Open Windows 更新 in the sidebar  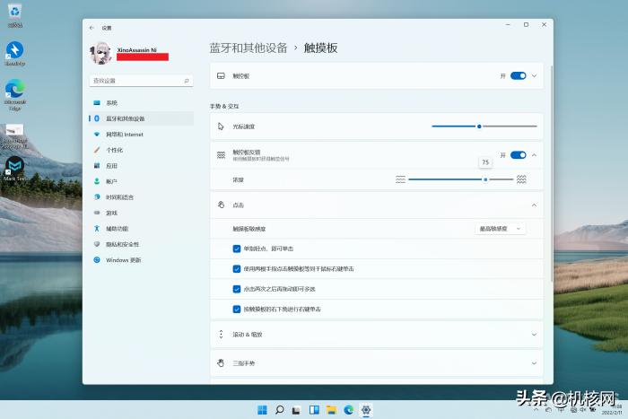[141, 260]
